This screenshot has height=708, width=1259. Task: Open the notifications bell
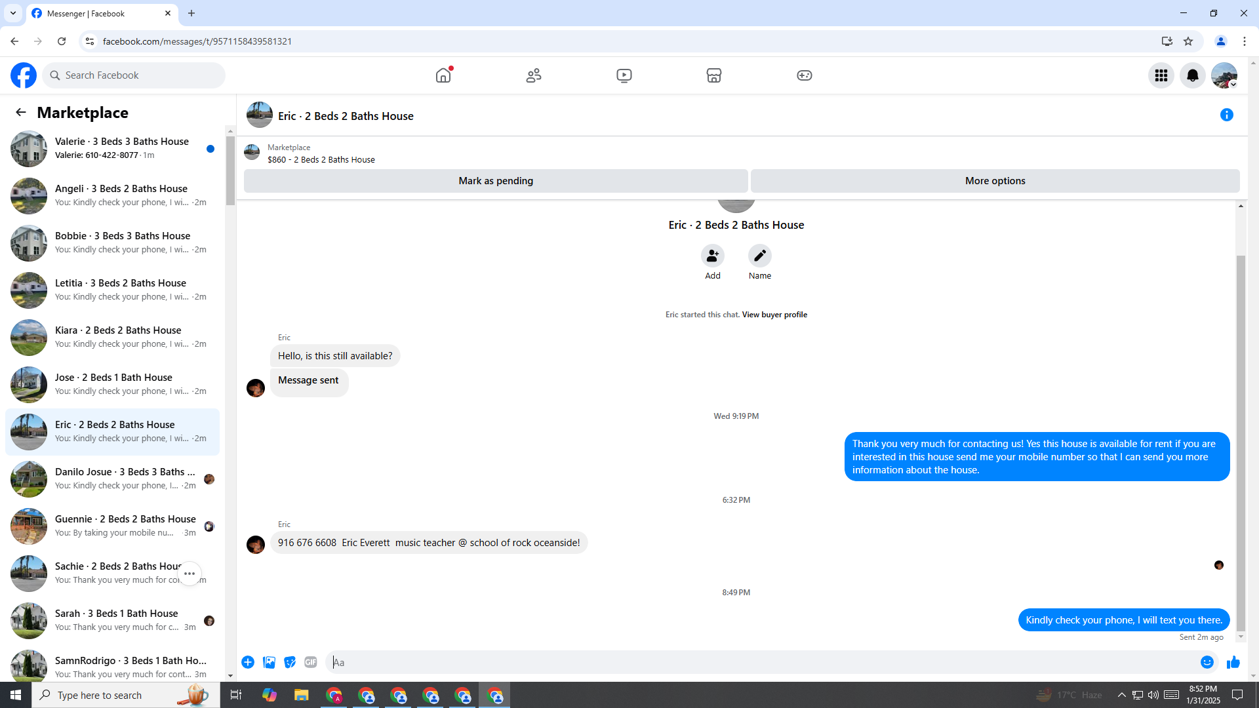tap(1193, 75)
